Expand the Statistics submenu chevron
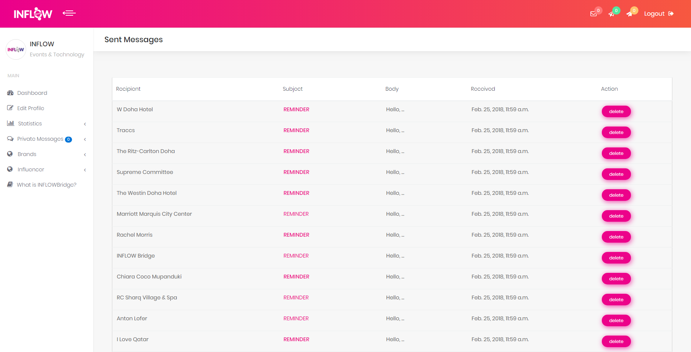691x352 pixels. point(85,124)
